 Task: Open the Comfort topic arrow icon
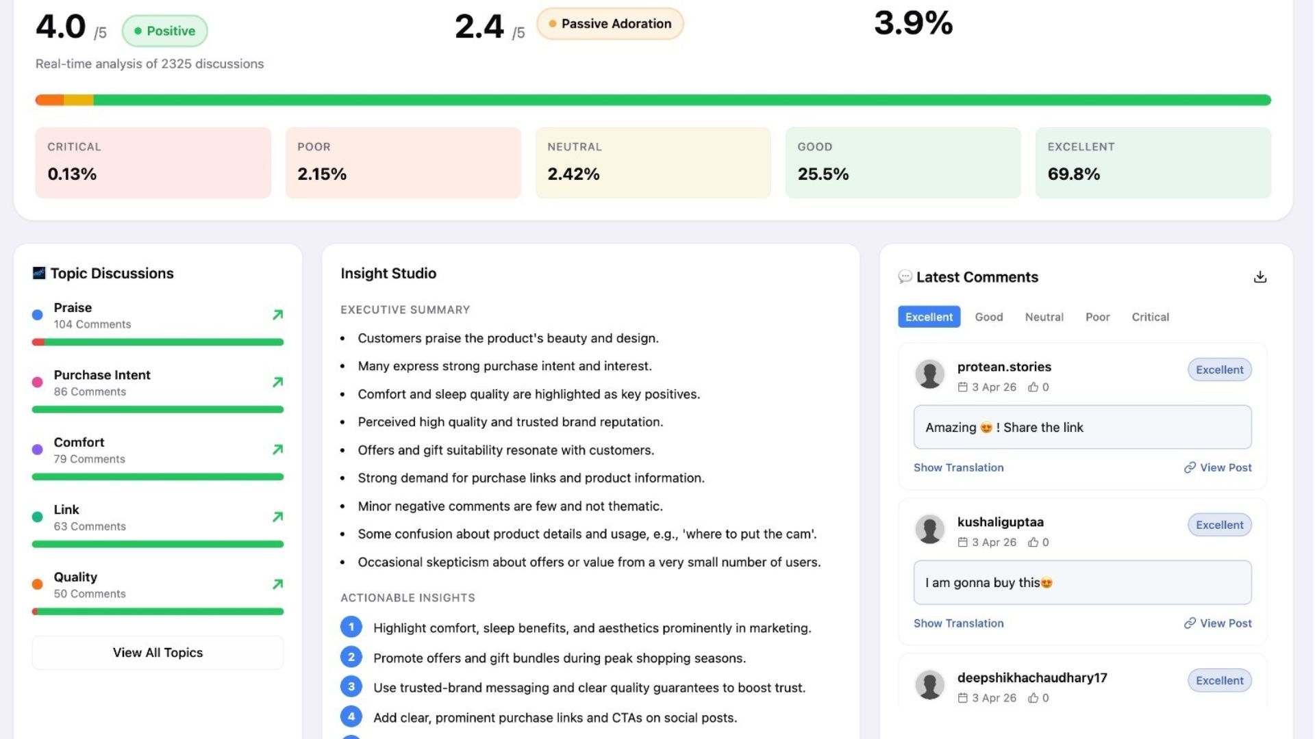(x=277, y=450)
